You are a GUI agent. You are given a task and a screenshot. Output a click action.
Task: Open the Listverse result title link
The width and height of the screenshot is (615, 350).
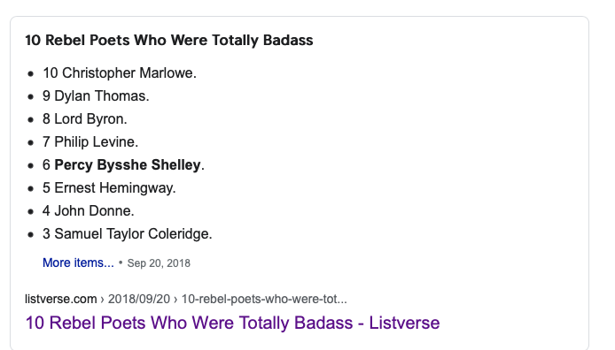[232, 323]
